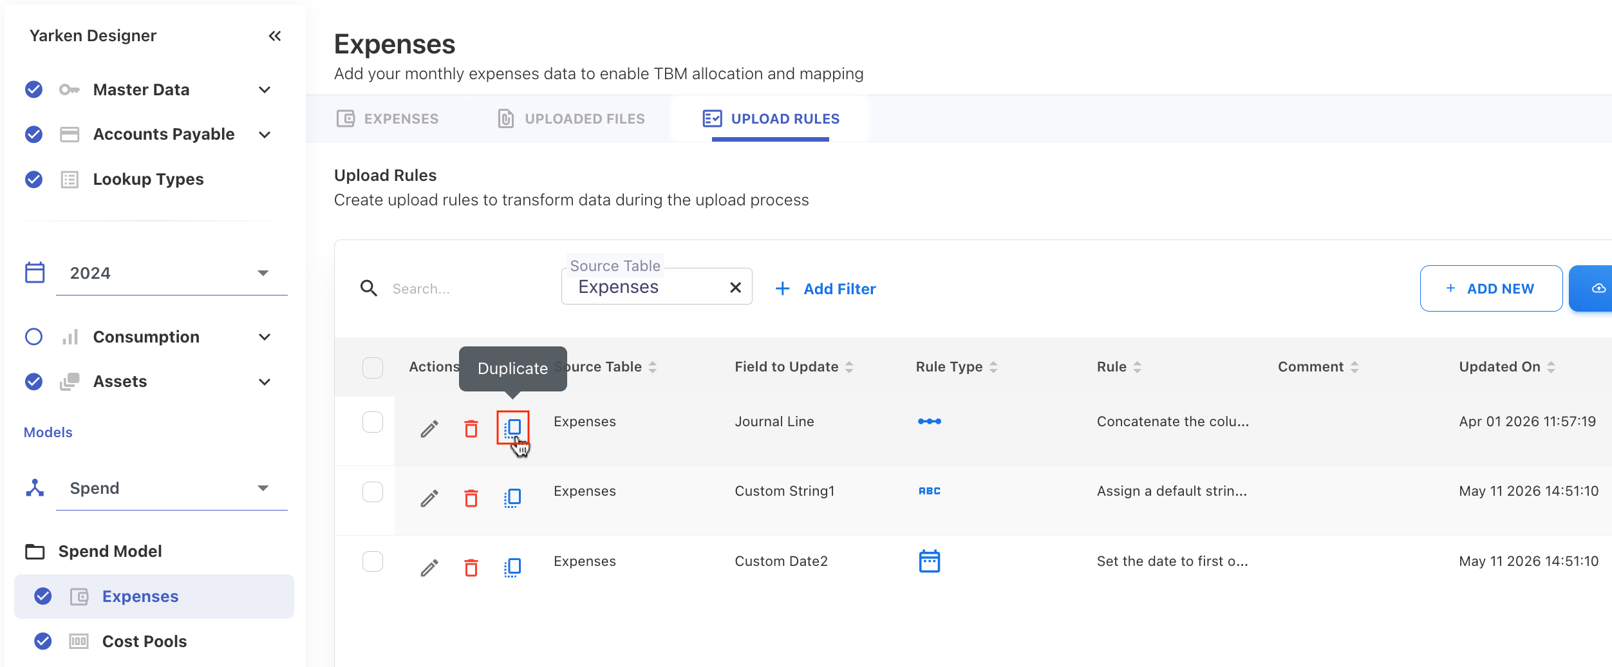Duplicate the Custom Date2 rule

[512, 567]
